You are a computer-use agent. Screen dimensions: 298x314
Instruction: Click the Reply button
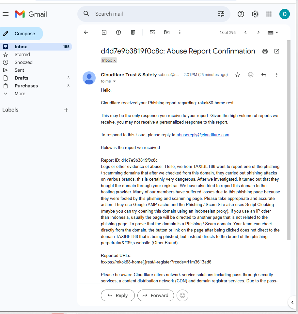[118, 295]
